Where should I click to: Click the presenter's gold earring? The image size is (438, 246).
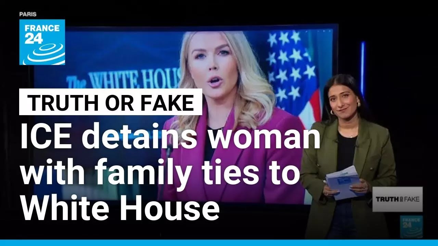(358, 104)
